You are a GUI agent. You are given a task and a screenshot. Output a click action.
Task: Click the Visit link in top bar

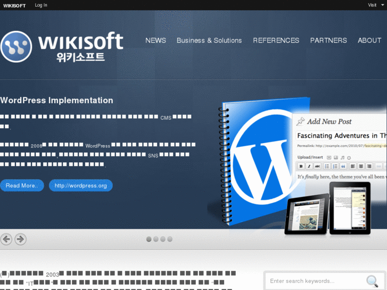pyautogui.click(x=372, y=5)
